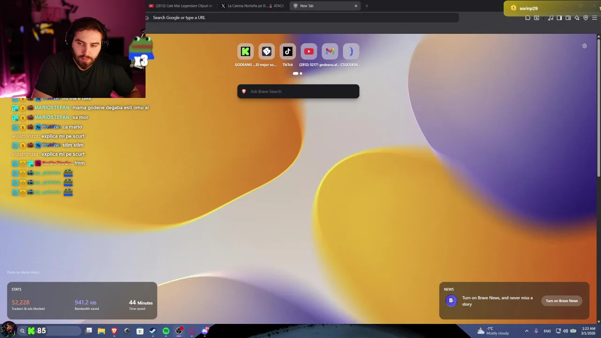Open the TikTok shortcut tile
Image resolution: width=601 pixels, height=338 pixels.
(288, 52)
